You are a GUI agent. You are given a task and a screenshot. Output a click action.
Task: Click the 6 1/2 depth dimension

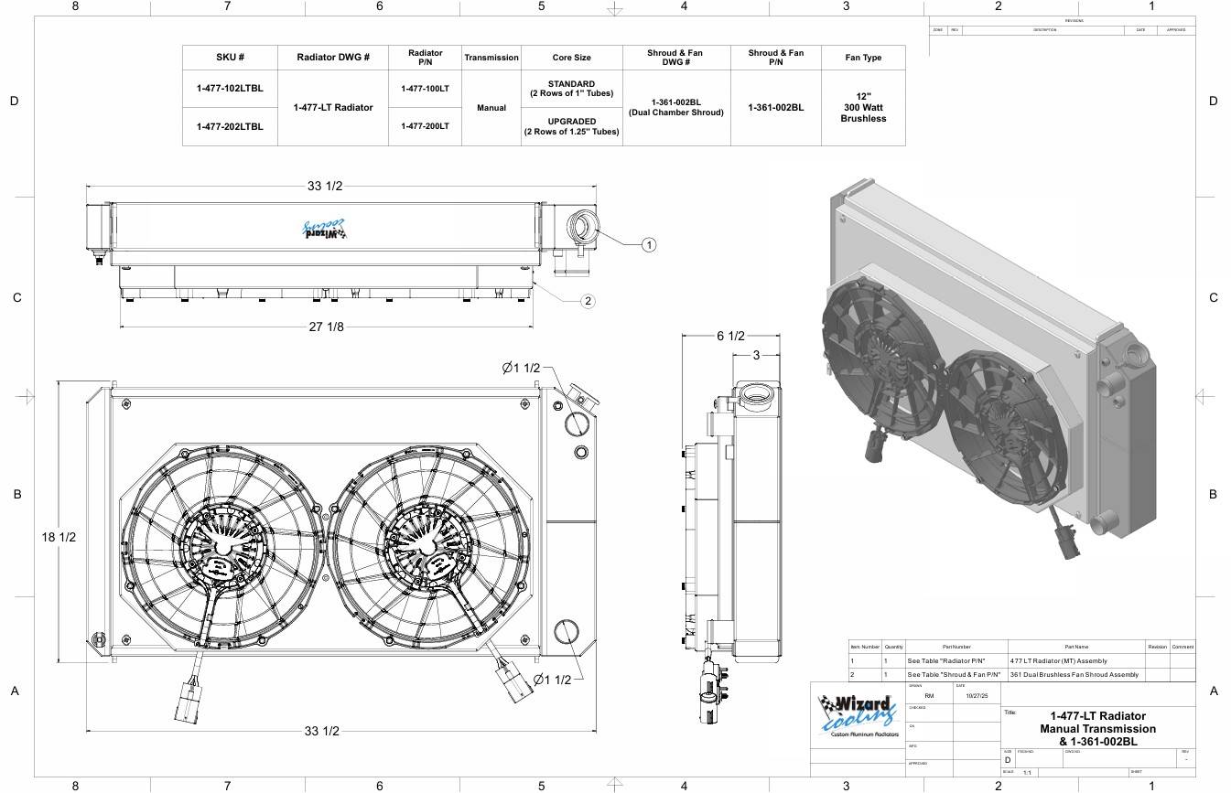729,336
